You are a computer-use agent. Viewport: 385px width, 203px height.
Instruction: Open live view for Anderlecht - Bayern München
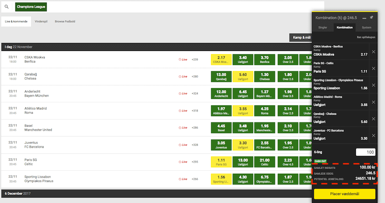click(x=183, y=93)
